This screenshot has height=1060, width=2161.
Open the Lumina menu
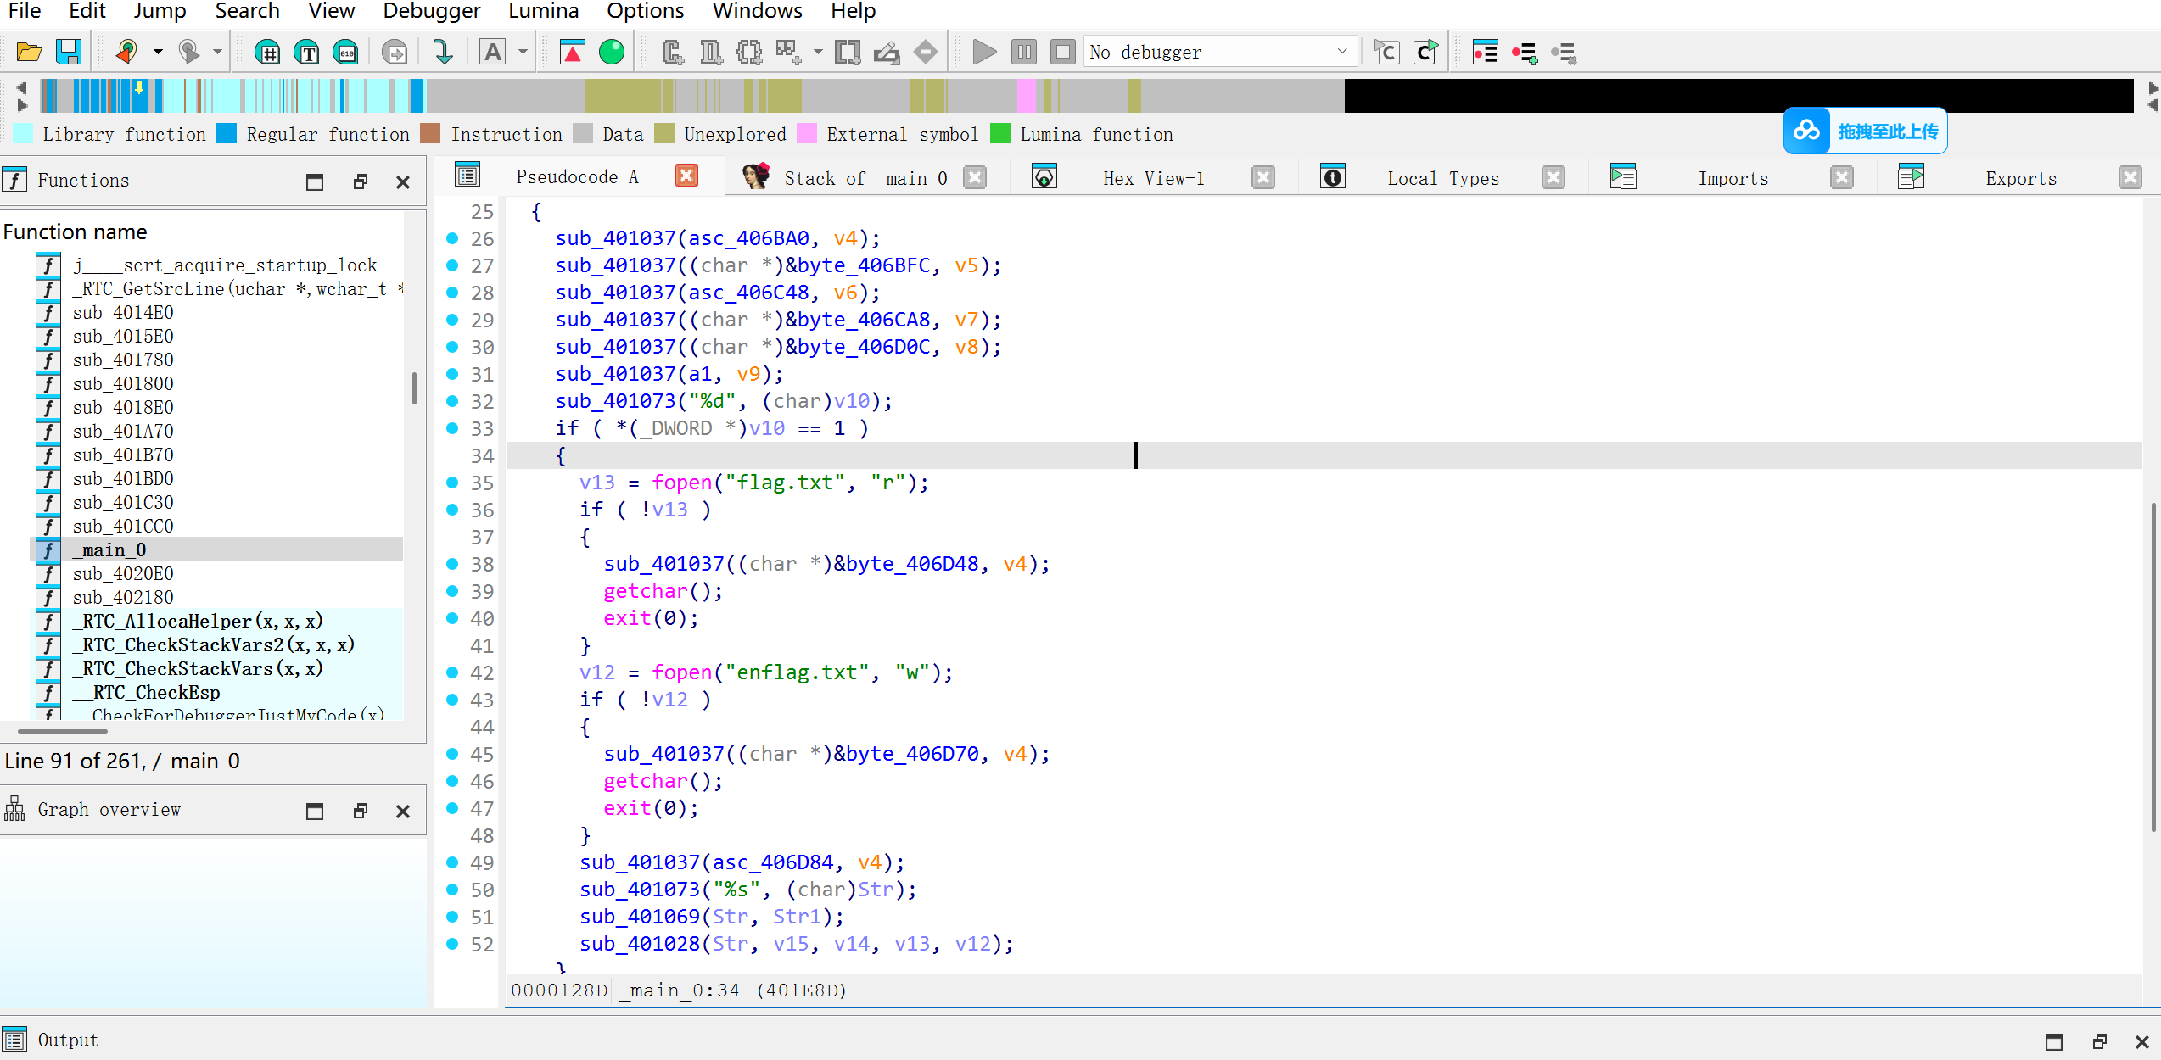[x=543, y=11]
